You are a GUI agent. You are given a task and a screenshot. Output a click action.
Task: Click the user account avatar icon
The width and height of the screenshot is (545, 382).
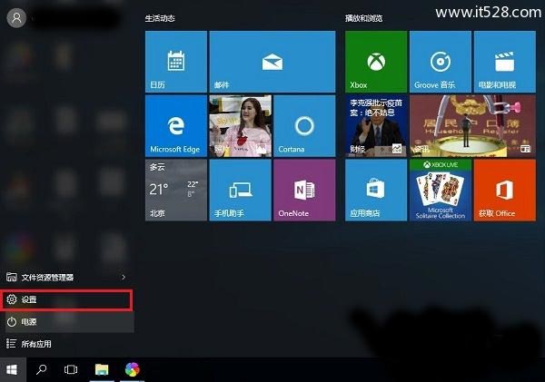tap(16, 18)
